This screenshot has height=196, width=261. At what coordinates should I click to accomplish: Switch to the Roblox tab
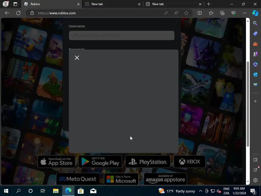51,4
